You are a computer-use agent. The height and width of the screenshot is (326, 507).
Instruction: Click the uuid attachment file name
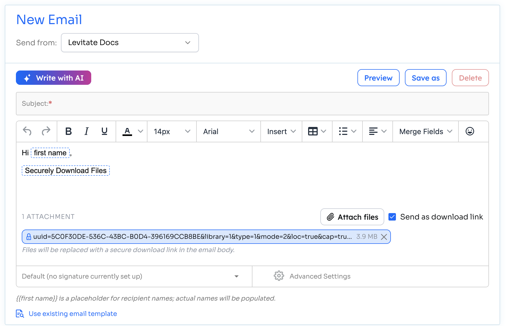[193, 237]
